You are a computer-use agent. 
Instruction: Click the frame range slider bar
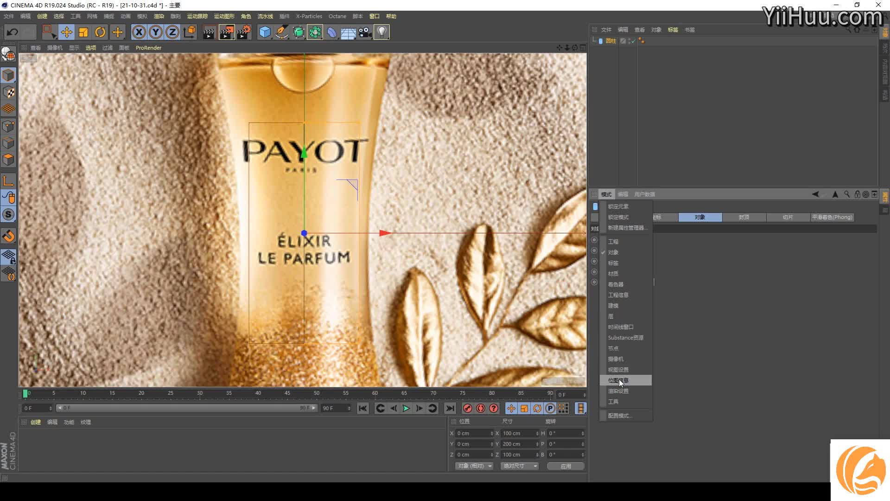187,408
